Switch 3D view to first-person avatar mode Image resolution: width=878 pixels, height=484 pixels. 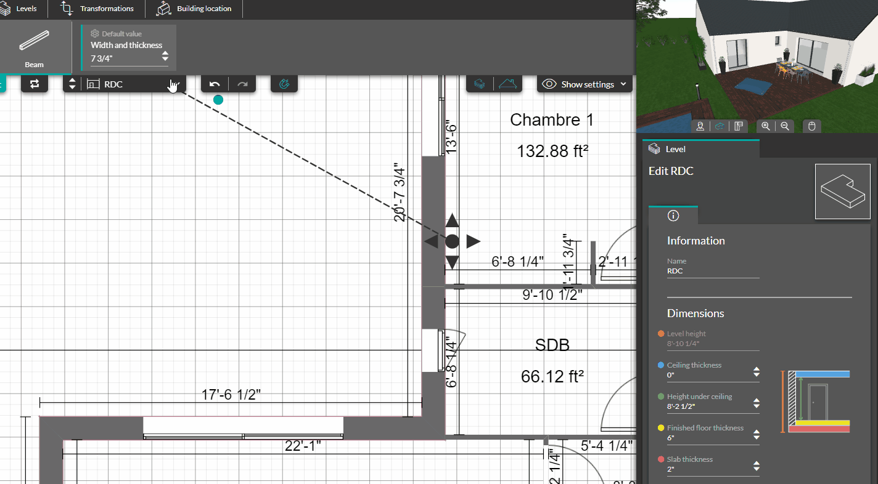click(700, 126)
